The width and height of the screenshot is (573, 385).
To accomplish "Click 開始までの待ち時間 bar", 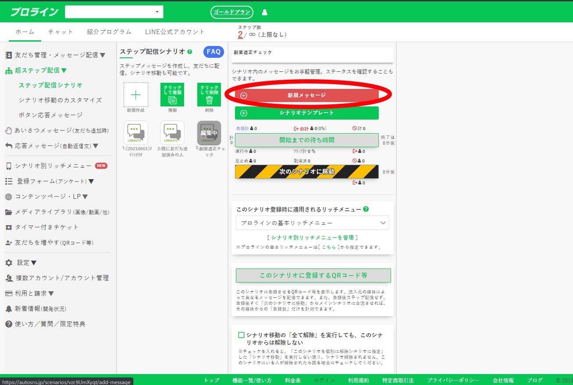I will (307, 140).
